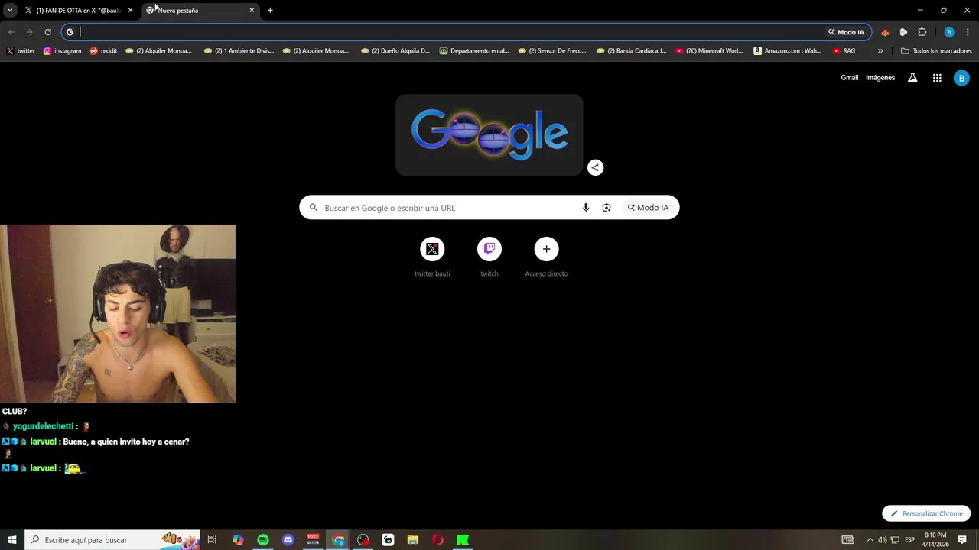
Task: Open Search Labs flask icon
Action: [912, 78]
